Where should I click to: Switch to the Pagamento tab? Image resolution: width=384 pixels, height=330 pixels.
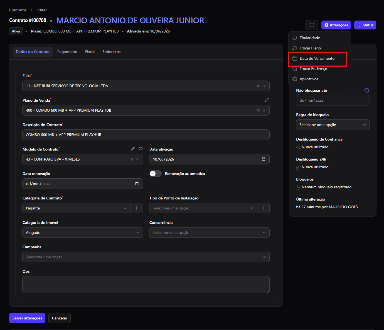pyautogui.click(x=67, y=52)
